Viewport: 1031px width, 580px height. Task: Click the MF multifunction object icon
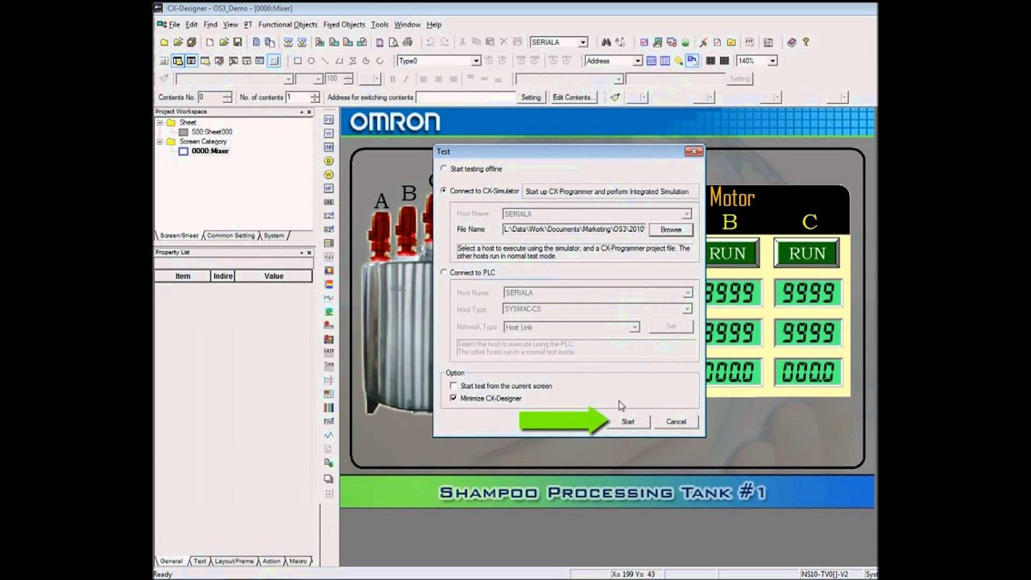(329, 188)
